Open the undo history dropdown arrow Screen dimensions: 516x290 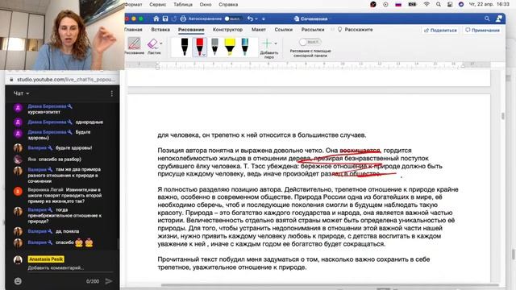(256, 19)
